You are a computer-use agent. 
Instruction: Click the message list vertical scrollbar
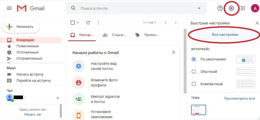click(x=185, y=61)
